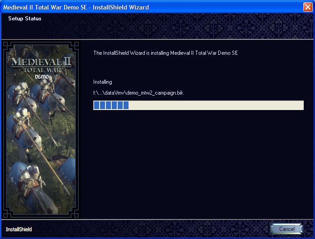315x239 pixels.
Task: Close the InstallShield Wizard window
Action: point(308,7)
